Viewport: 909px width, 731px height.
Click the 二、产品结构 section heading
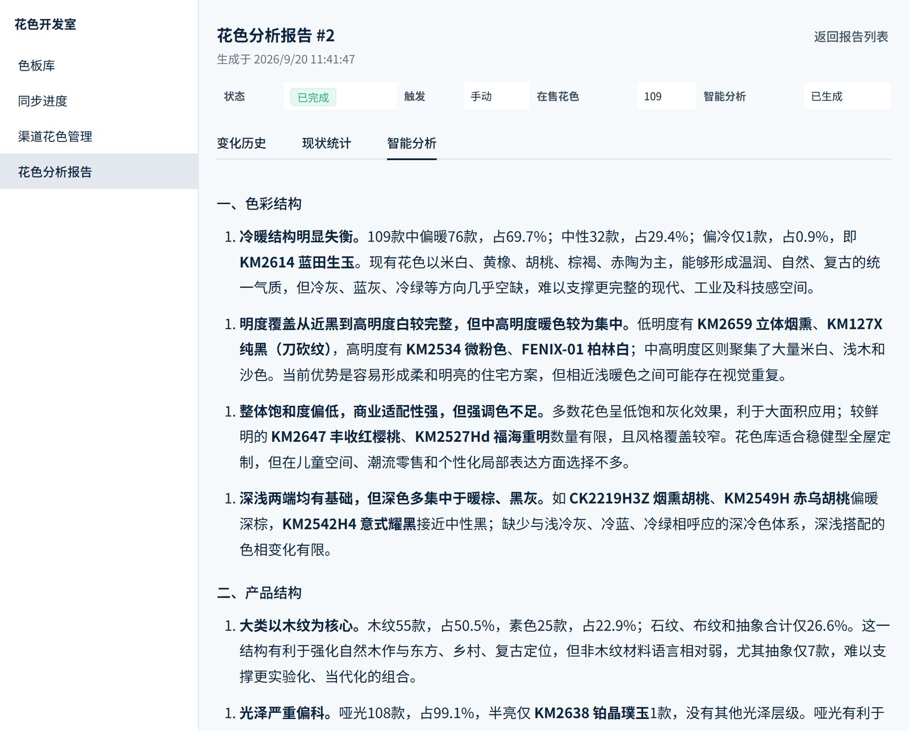click(259, 592)
